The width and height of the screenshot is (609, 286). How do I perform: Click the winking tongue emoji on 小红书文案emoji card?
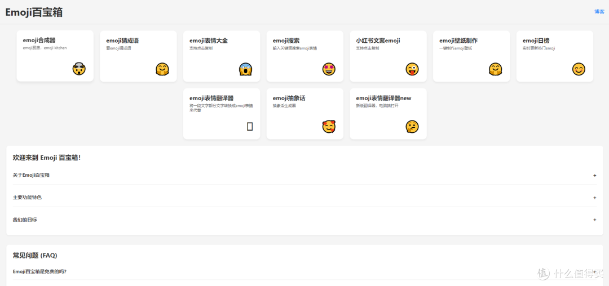click(x=412, y=69)
